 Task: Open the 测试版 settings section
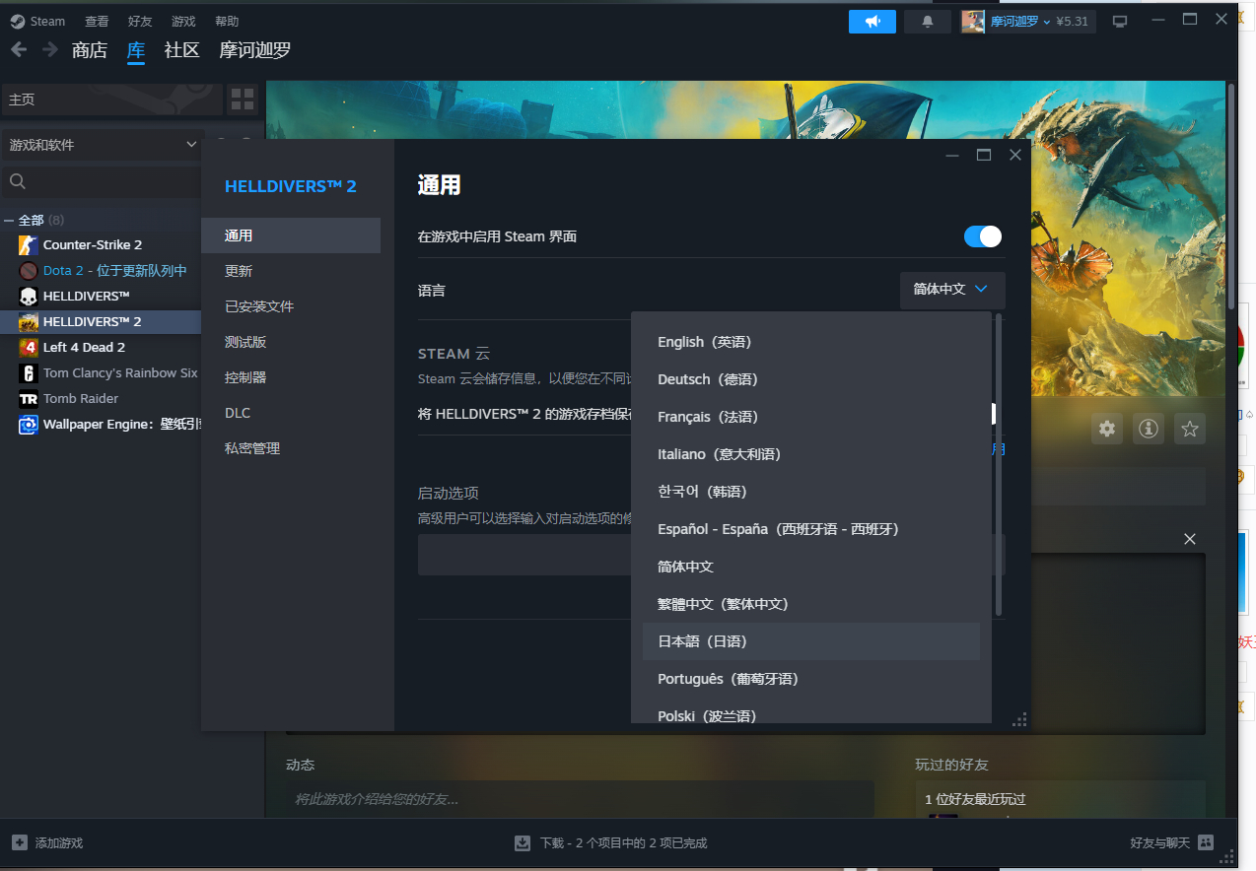pyautogui.click(x=291, y=342)
